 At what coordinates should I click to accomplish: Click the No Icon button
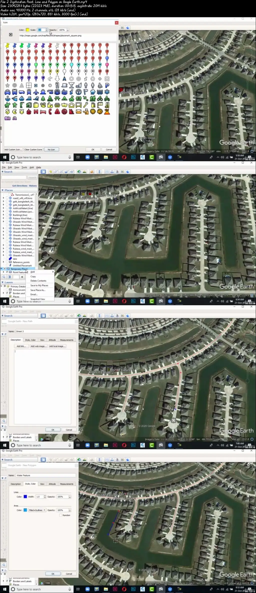tap(51, 150)
